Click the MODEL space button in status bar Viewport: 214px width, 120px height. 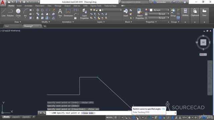[x=109, y=117]
